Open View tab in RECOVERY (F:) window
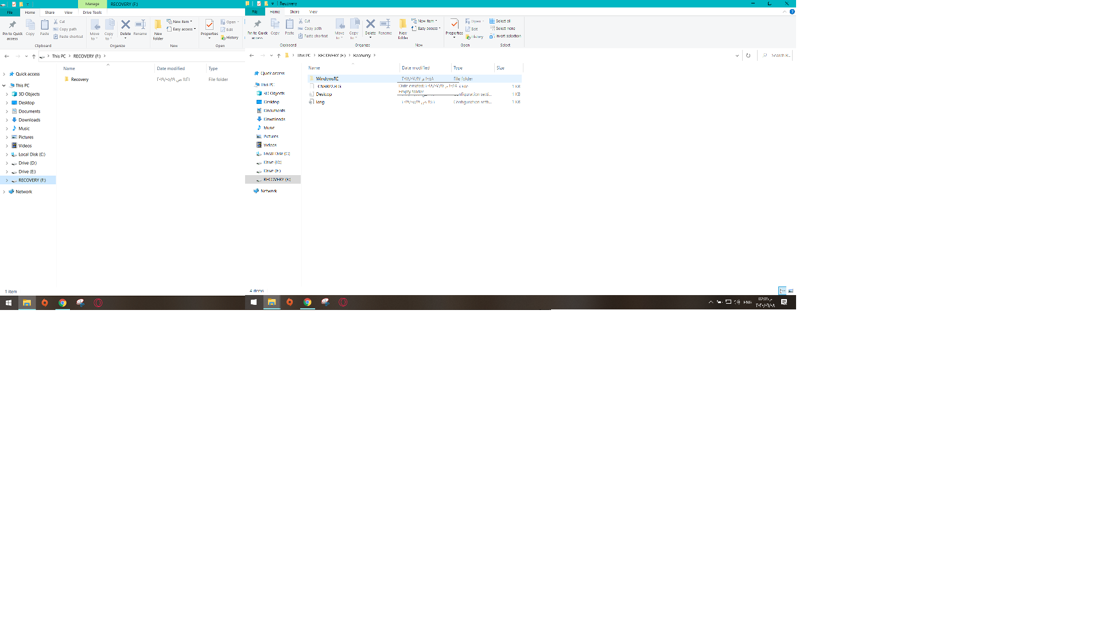1102x620 pixels. pos(68,12)
